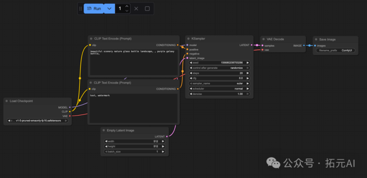Click the KSampler latent_image input port
This screenshot has width=367, height=178.
(x=187, y=58)
